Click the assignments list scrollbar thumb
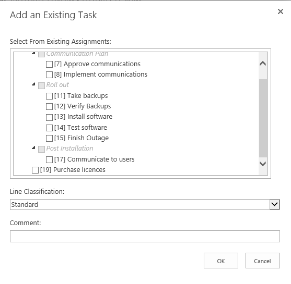The image size is (291, 284). tap(263, 118)
